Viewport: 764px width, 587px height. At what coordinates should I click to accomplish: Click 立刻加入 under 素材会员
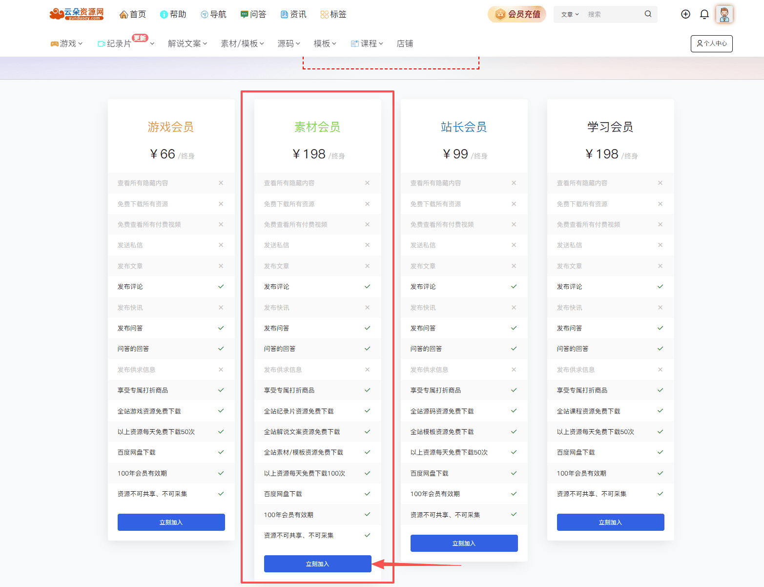point(317,564)
